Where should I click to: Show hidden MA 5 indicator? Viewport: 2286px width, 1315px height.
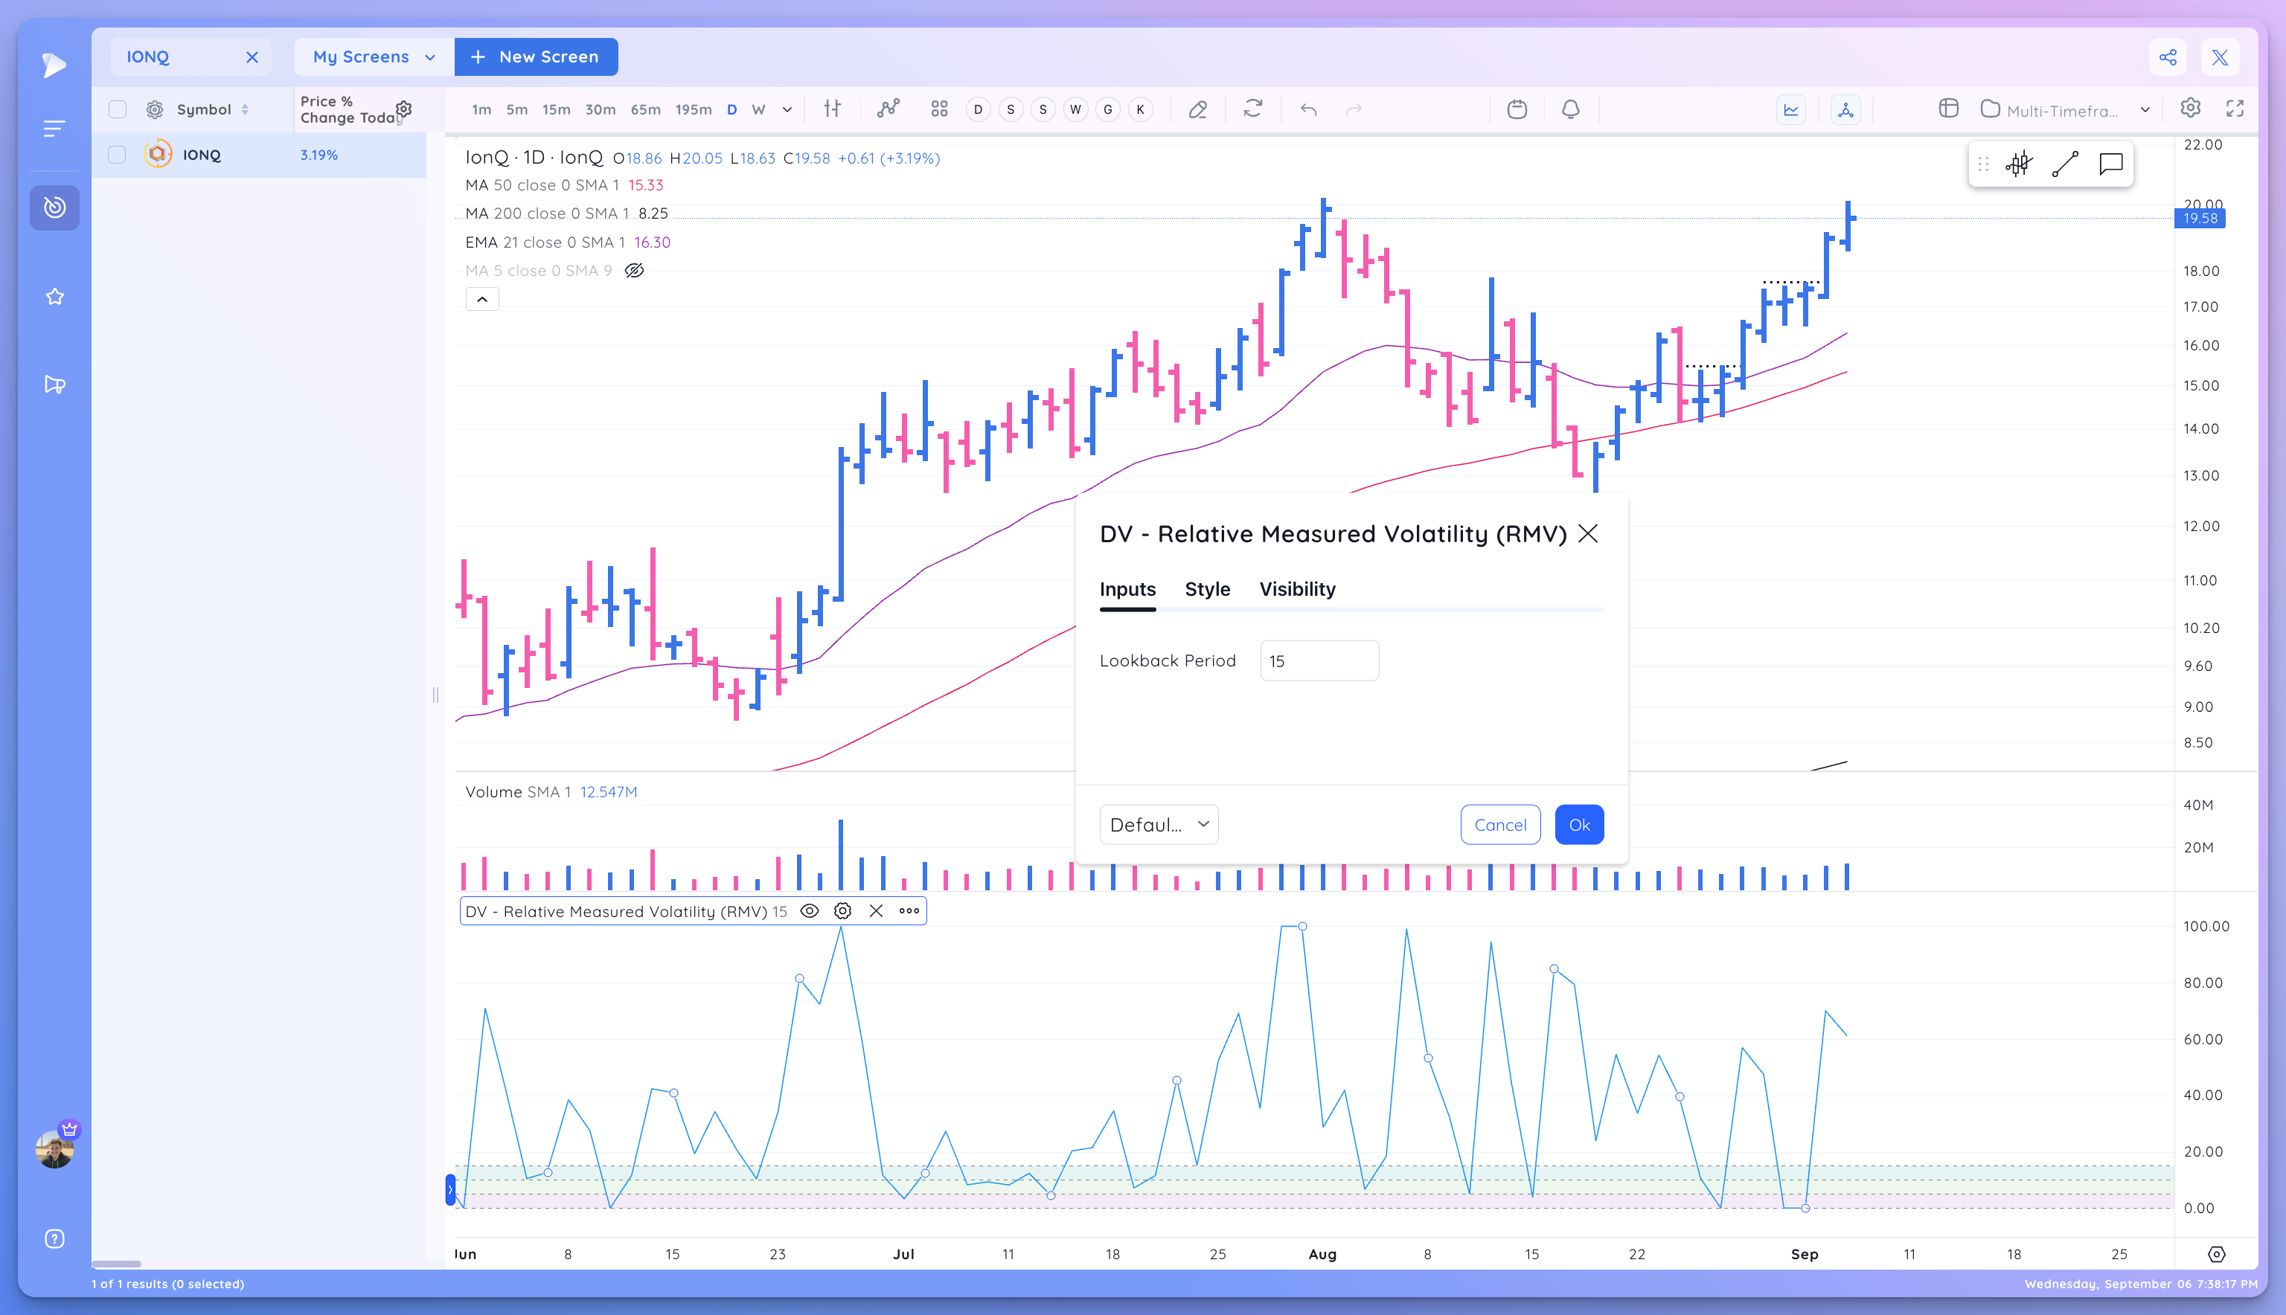pos(634,271)
